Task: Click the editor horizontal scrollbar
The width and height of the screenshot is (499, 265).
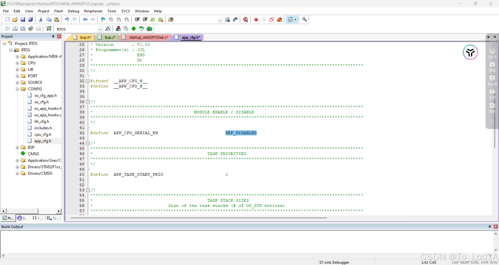Action: pos(199,218)
